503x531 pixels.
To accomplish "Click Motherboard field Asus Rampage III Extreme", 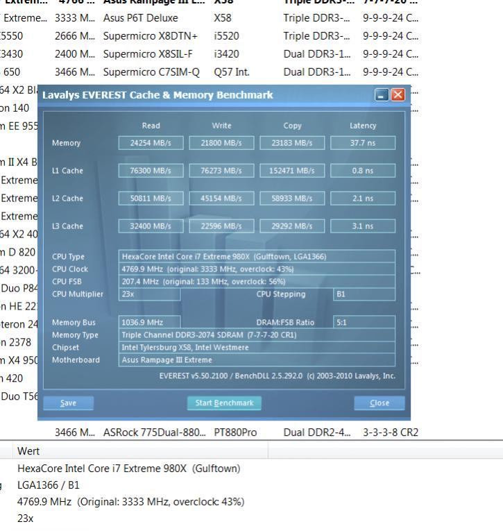I will pyautogui.click(x=257, y=360).
